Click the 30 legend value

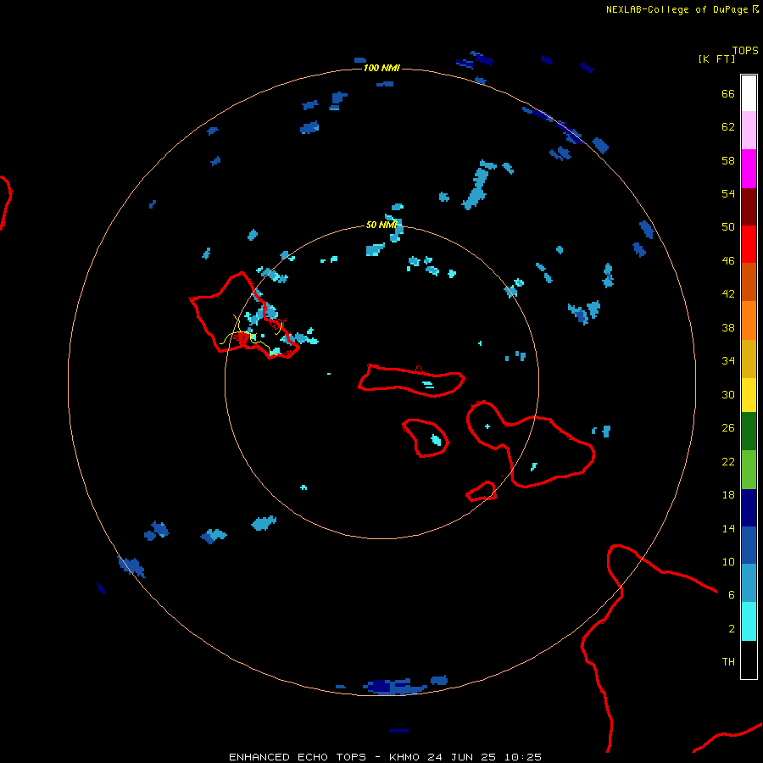728,394
